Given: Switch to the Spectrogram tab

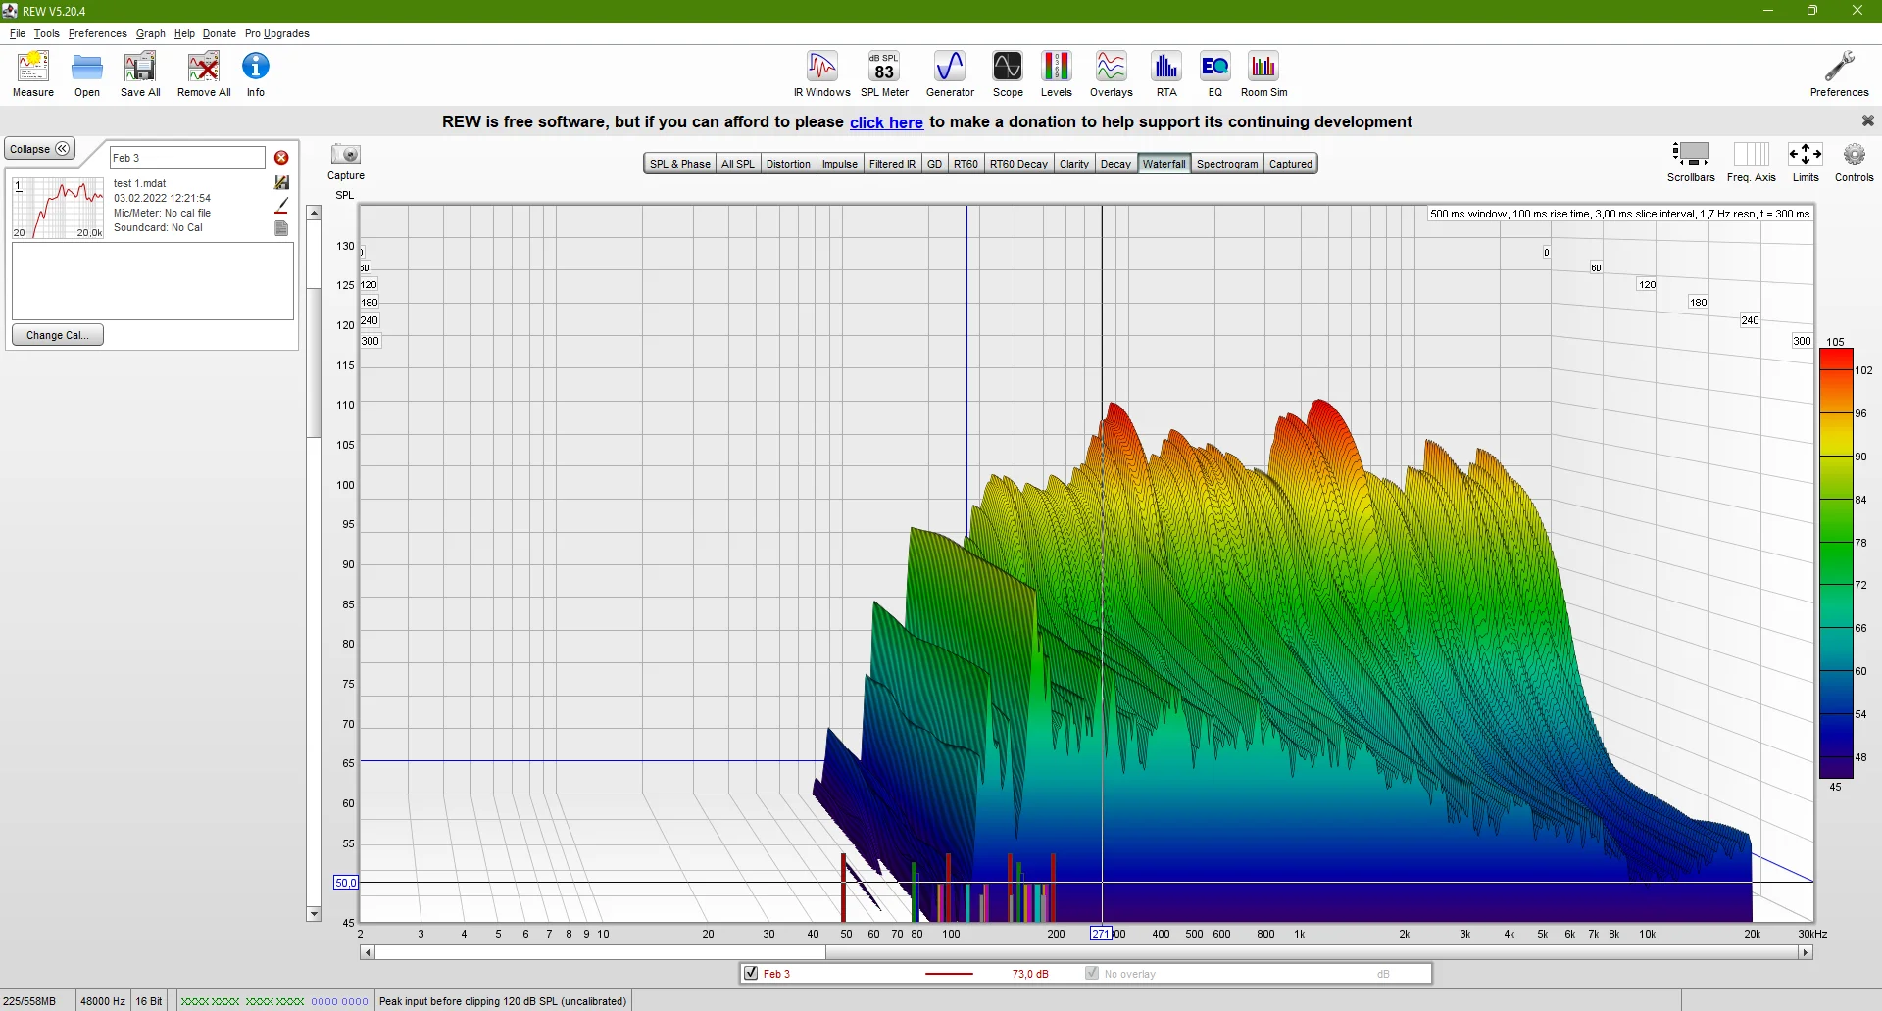Looking at the screenshot, I should 1227,164.
